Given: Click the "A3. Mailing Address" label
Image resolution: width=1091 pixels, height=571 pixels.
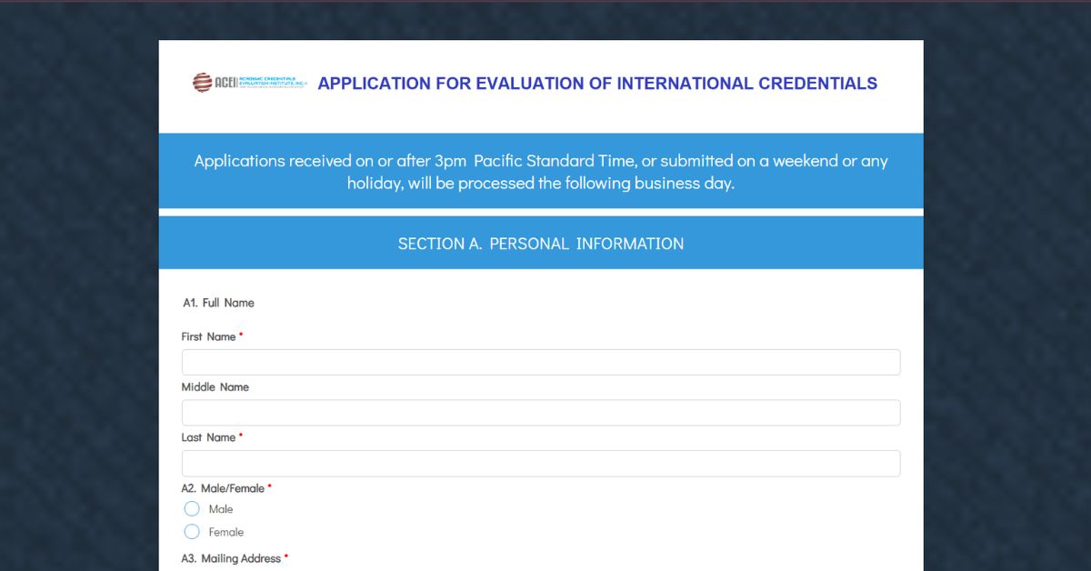Looking at the screenshot, I should click(x=231, y=558).
